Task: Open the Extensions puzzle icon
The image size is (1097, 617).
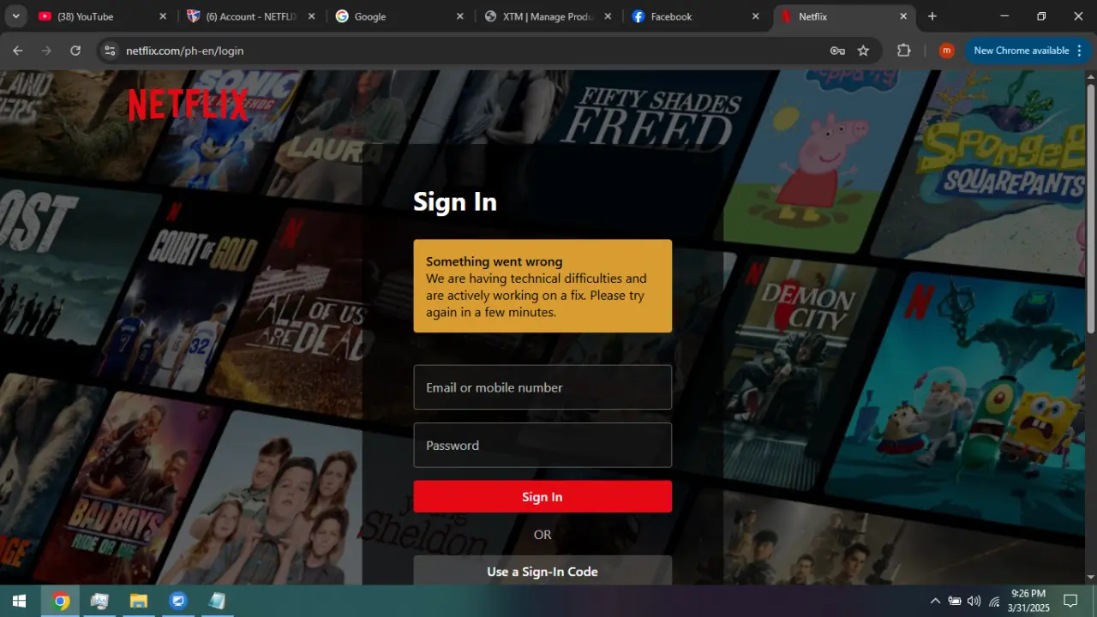Action: (903, 51)
